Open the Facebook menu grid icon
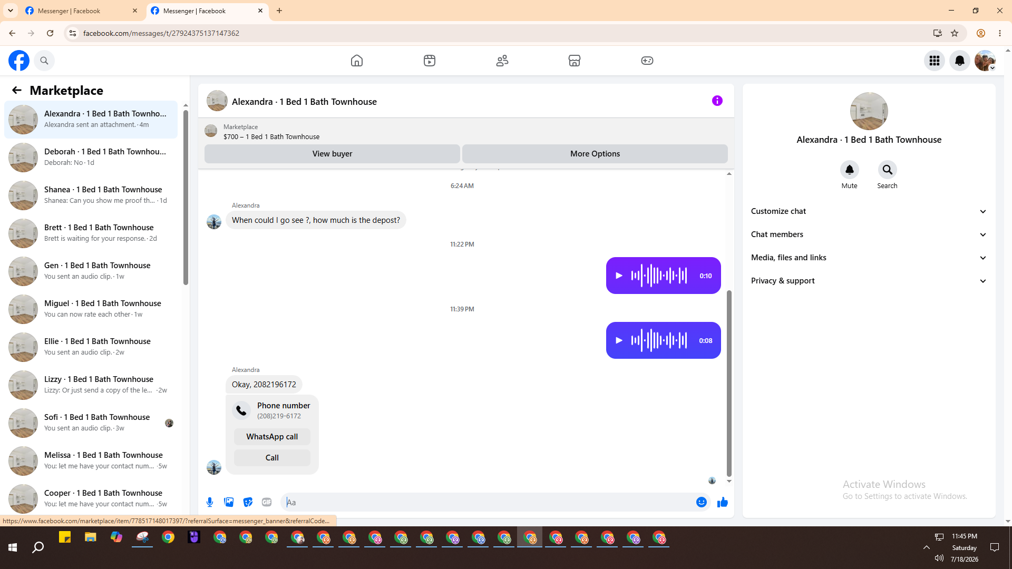Image resolution: width=1012 pixels, height=569 pixels. pyautogui.click(x=935, y=61)
